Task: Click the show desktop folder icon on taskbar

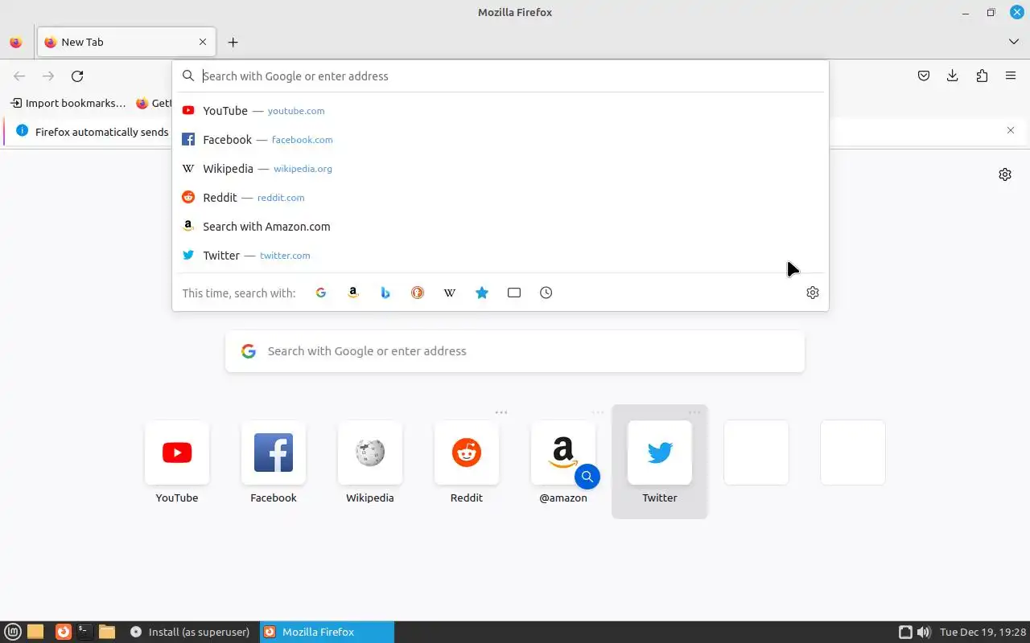Action: click(35, 632)
